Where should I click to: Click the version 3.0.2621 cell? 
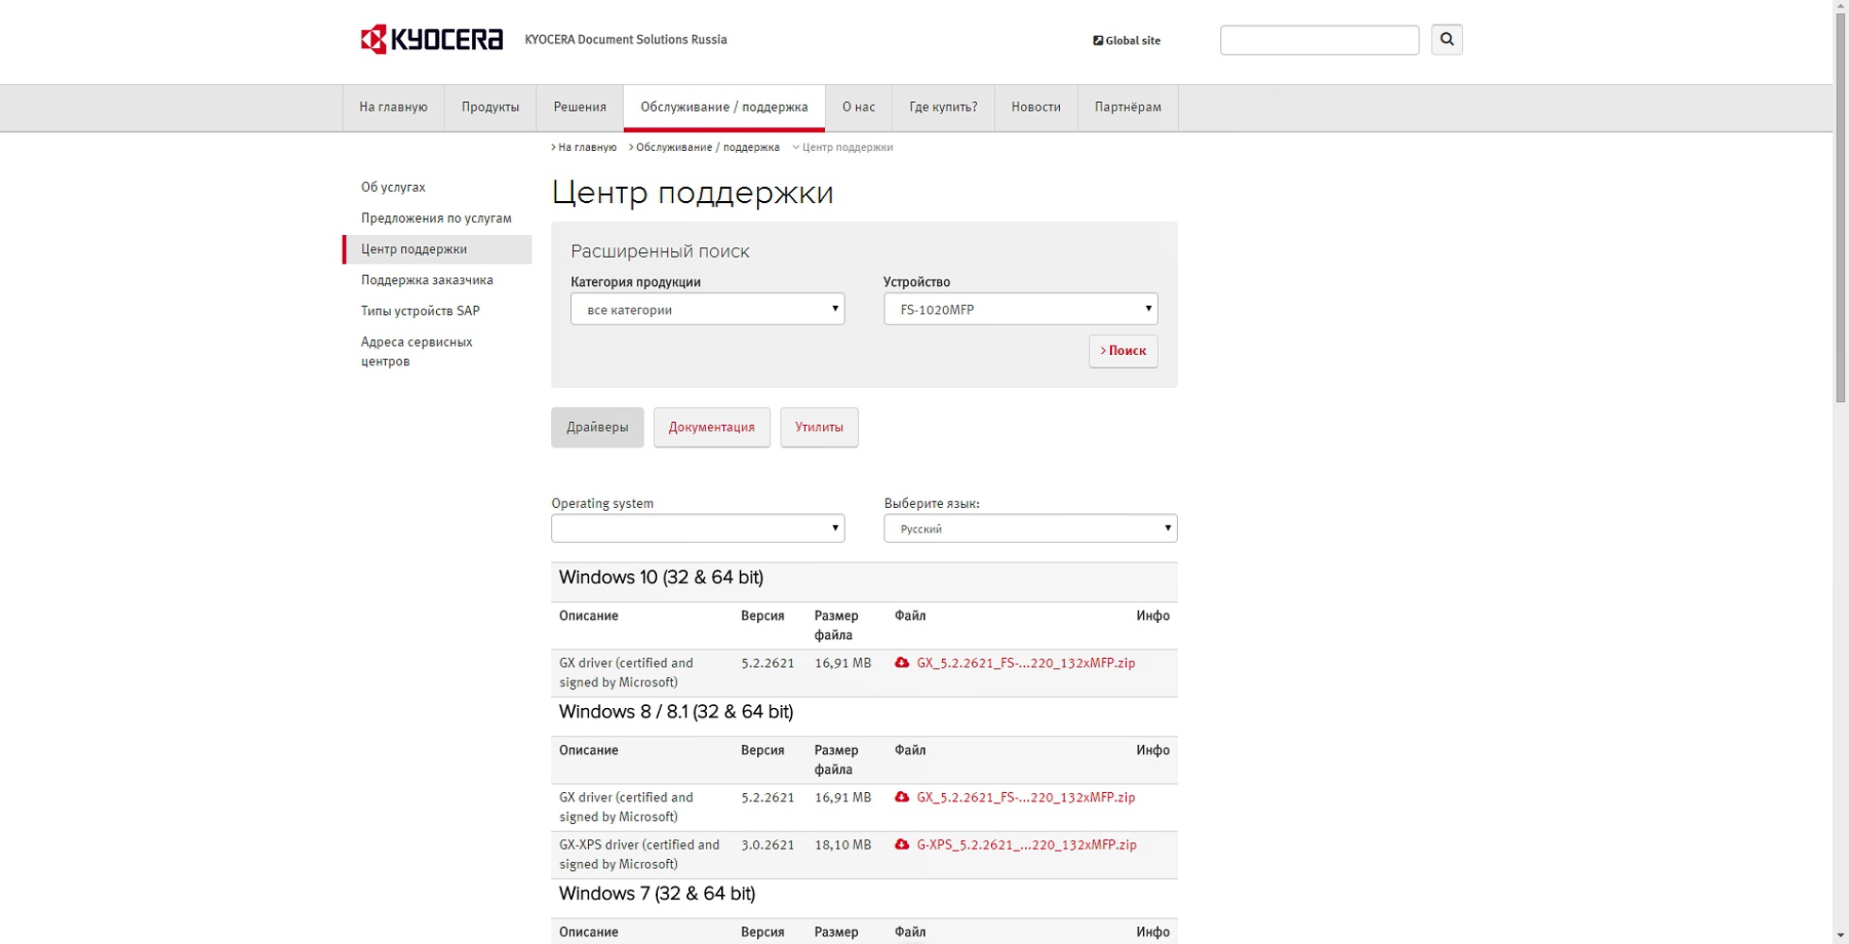point(767,845)
